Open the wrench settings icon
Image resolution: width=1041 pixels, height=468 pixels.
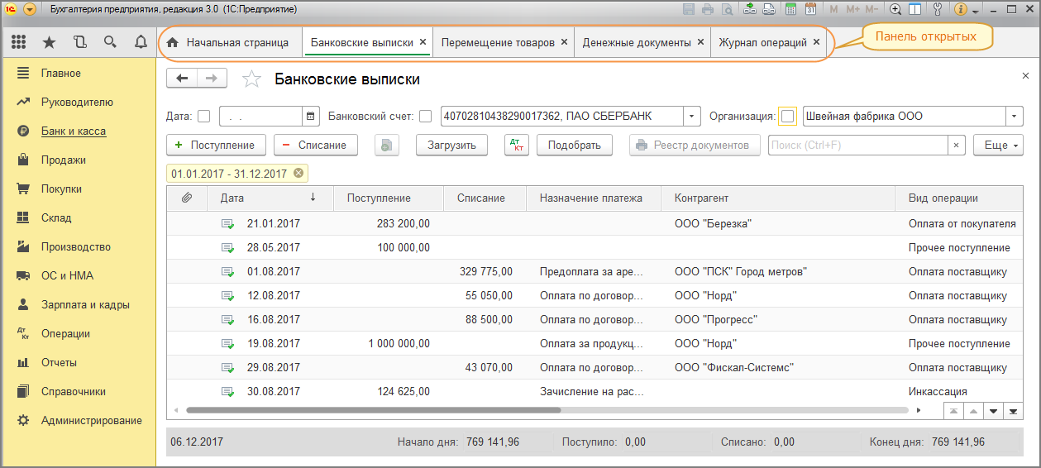pos(937,10)
